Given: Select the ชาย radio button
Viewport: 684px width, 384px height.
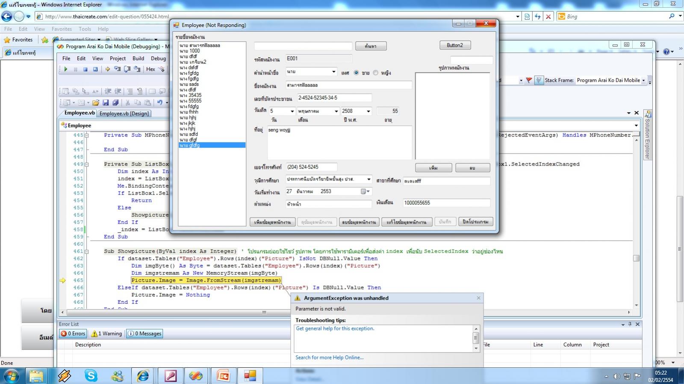Looking at the screenshot, I should coord(356,73).
